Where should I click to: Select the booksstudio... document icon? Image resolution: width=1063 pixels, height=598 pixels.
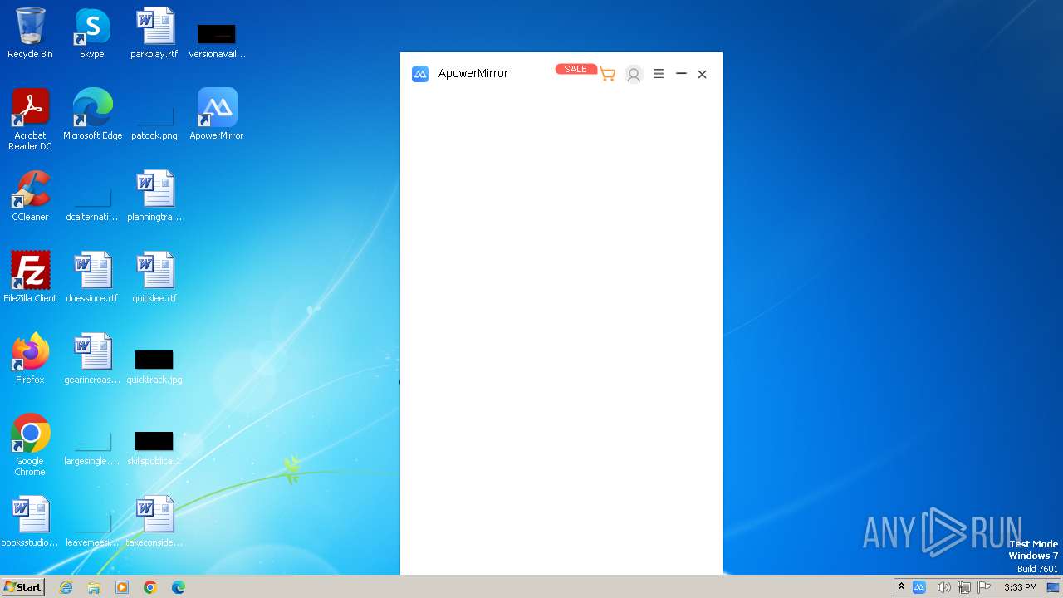[30, 522]
